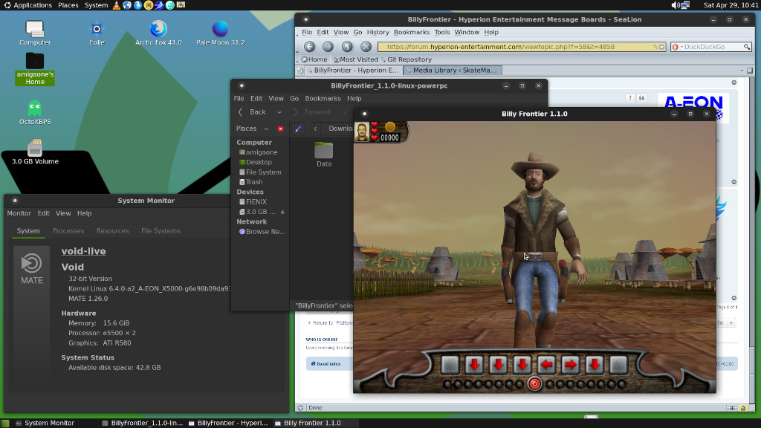Close the Places sidebar in file manager

coord(280,129)
